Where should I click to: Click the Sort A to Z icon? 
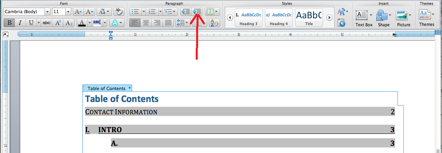click(214, 23)
